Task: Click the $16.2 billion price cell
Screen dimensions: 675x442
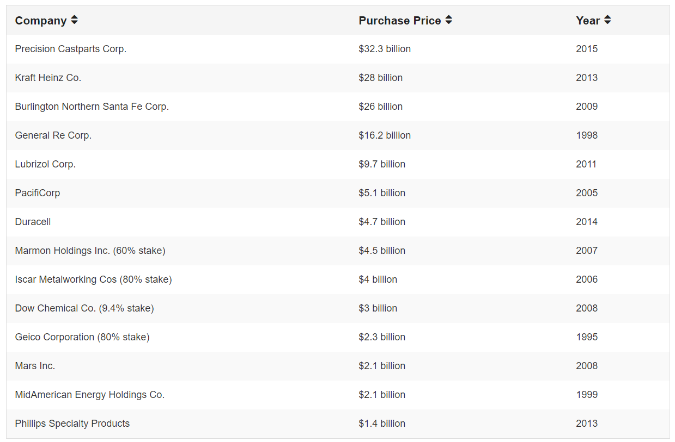Action: [x=385, y=135]
